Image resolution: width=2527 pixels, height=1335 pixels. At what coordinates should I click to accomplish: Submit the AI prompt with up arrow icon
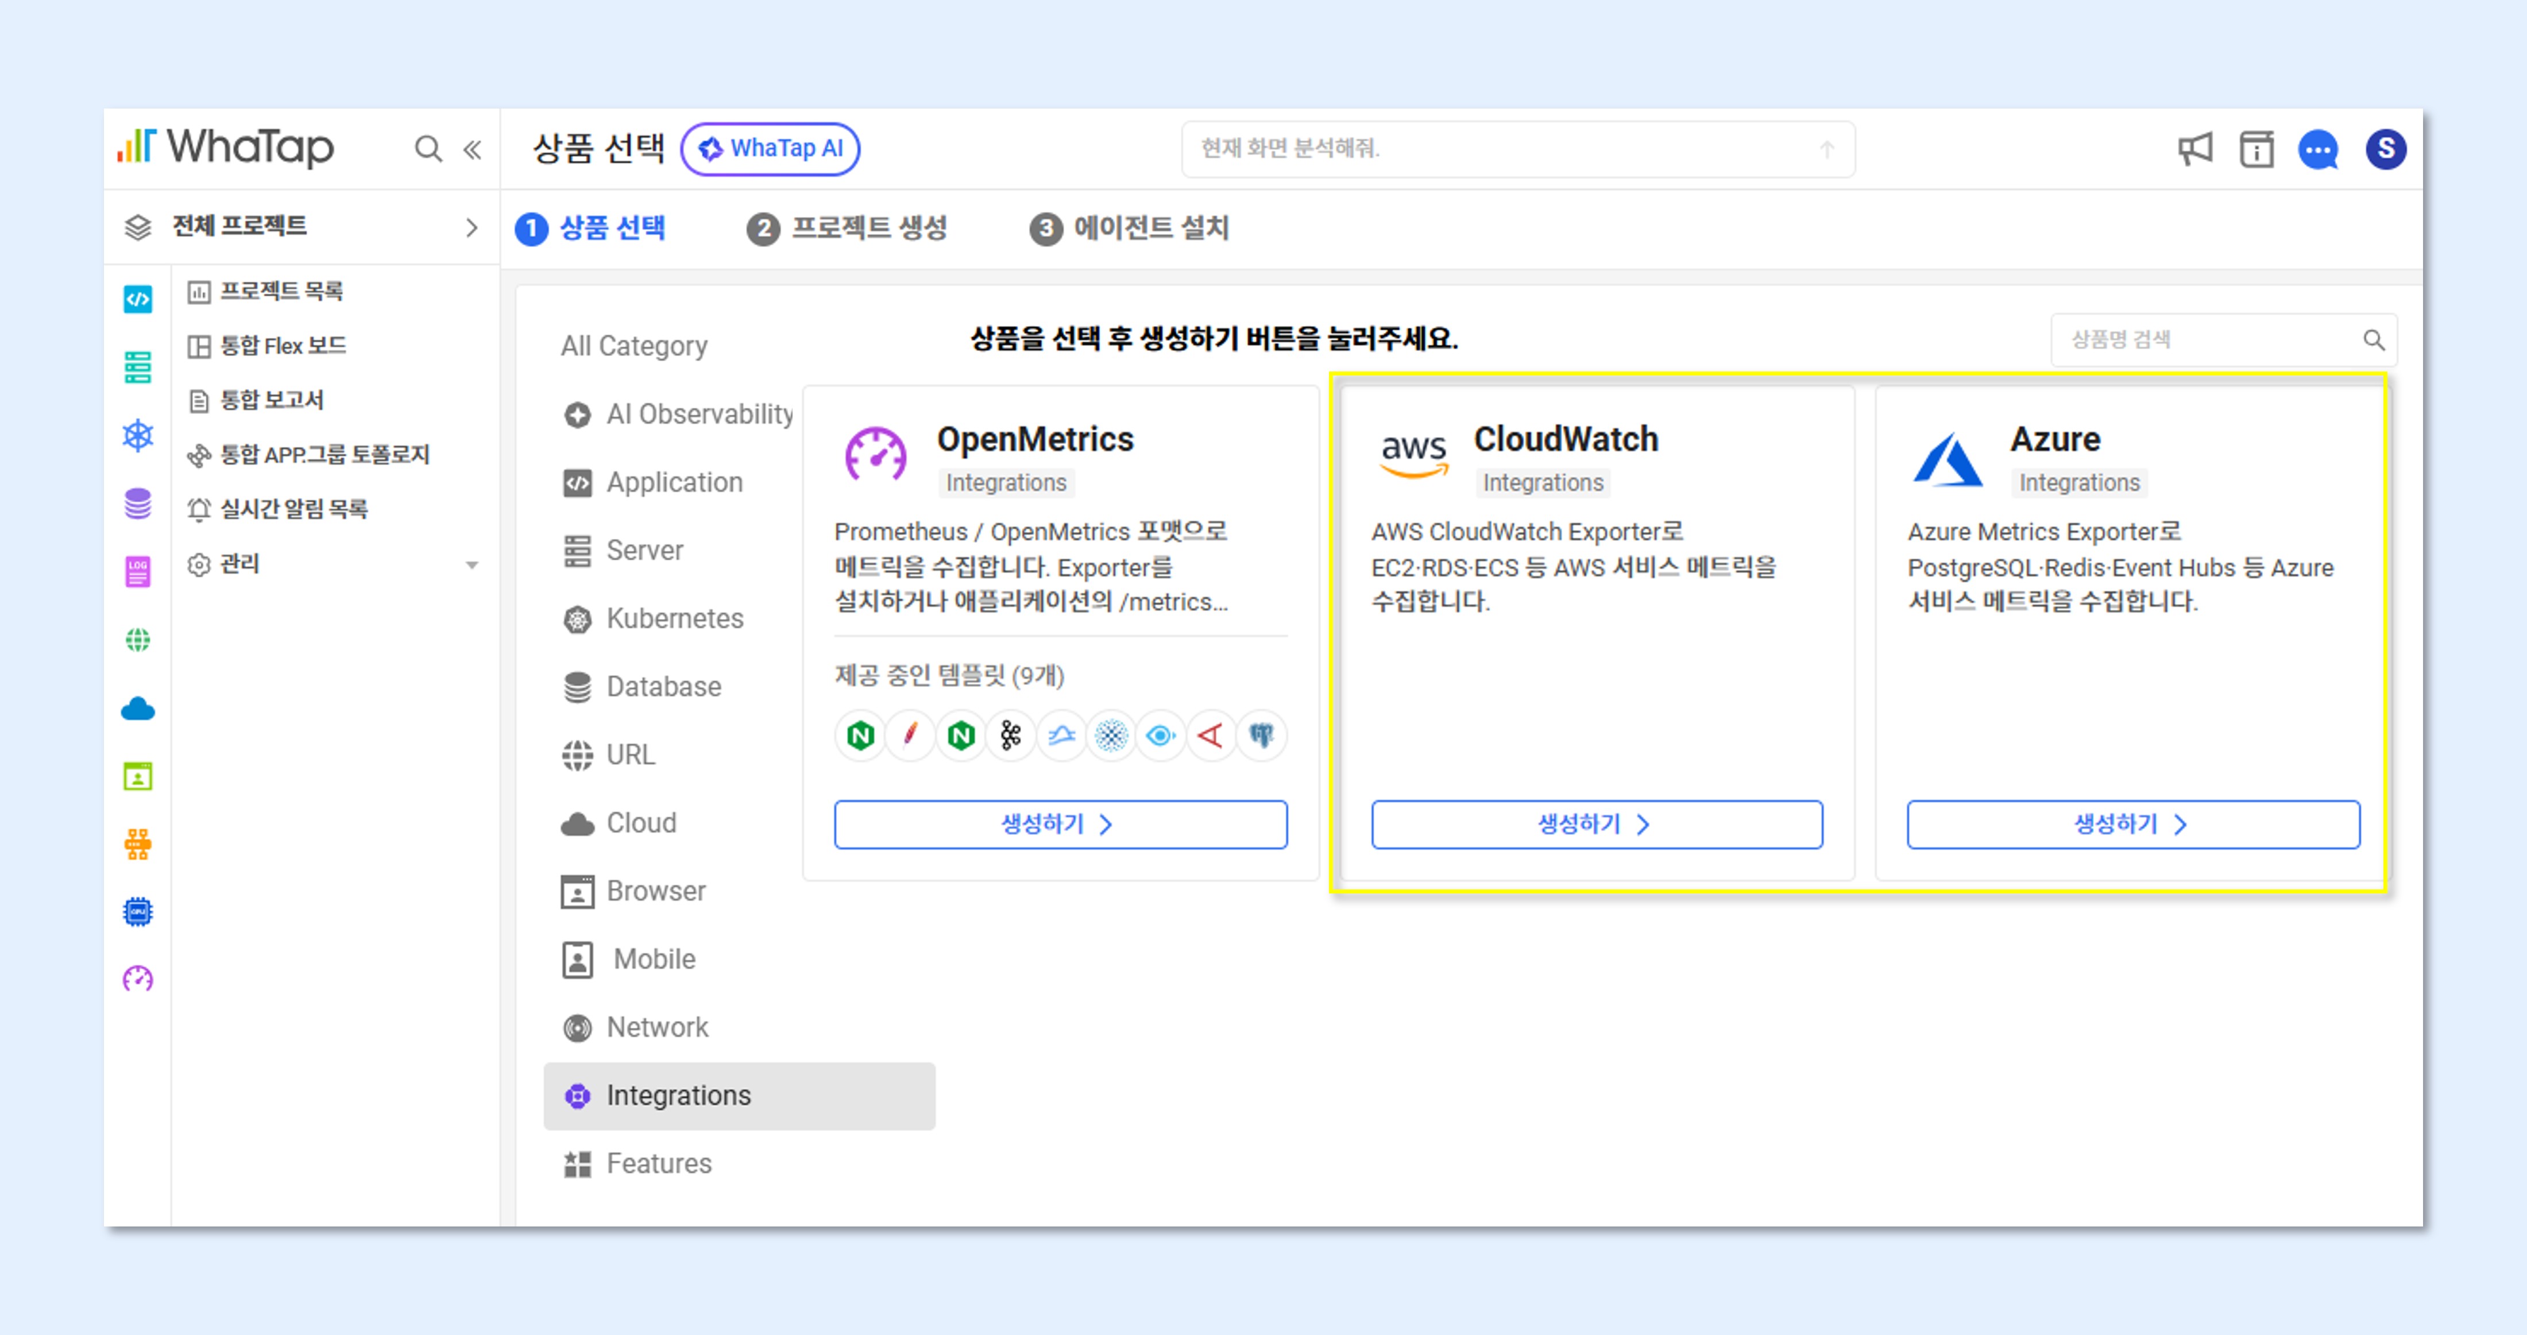tap(1826, 149)
